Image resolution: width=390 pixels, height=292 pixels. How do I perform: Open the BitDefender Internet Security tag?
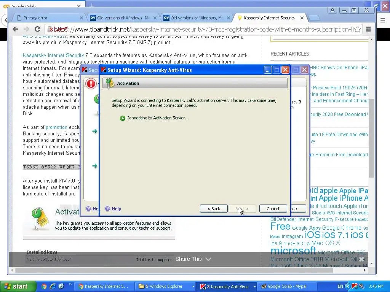pyautogui.click(x=302, y=219)
